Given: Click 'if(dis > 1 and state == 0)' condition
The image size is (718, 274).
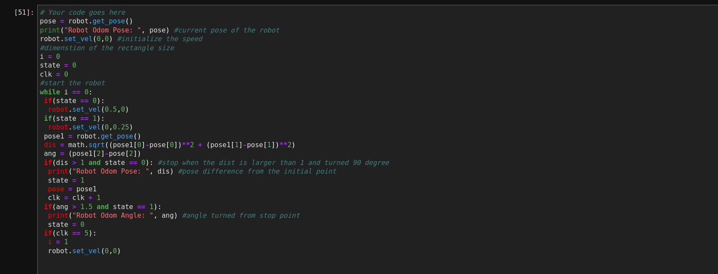Looking at the screenshot, I should click(99, 163).
